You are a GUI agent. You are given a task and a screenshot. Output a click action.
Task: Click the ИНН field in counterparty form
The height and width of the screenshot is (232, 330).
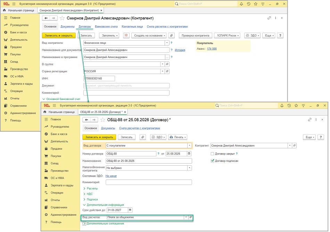99,78
